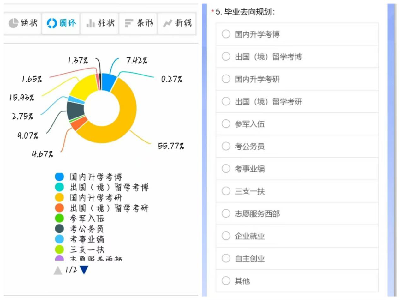Go to next legend page arrow

point(84,270)
